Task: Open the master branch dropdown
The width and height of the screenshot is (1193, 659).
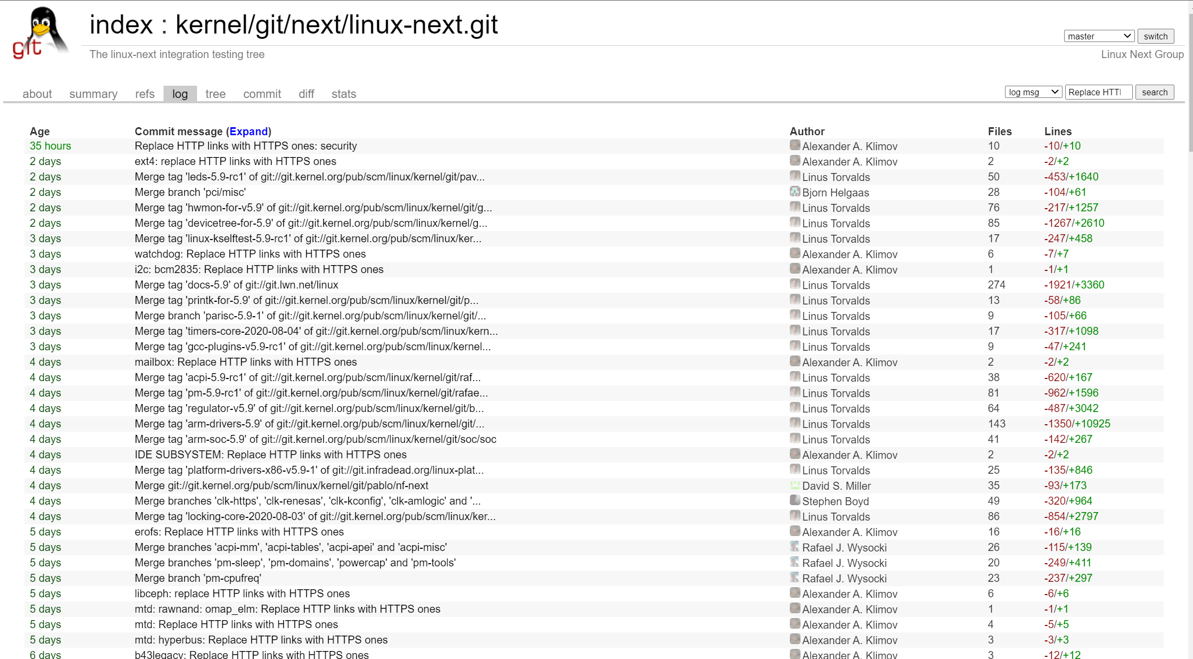Action: [x=1099, y=36]
